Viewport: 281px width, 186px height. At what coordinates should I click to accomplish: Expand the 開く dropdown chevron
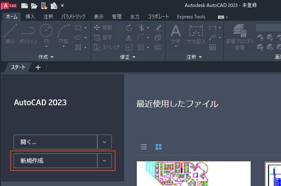[104, 142]
